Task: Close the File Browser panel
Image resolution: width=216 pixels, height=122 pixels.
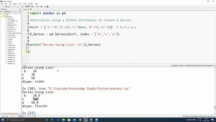Action: point(20,9)
